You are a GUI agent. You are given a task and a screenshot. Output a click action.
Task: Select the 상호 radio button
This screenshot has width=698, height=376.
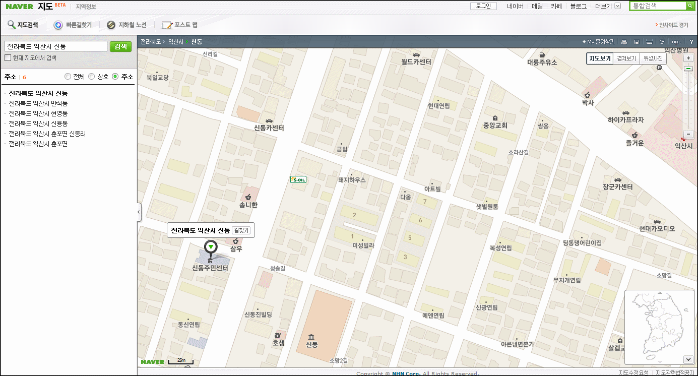91,77
